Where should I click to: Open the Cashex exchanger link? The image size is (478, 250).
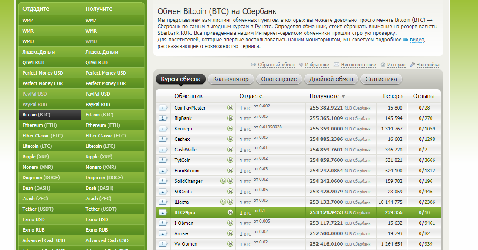pos(182,139)
